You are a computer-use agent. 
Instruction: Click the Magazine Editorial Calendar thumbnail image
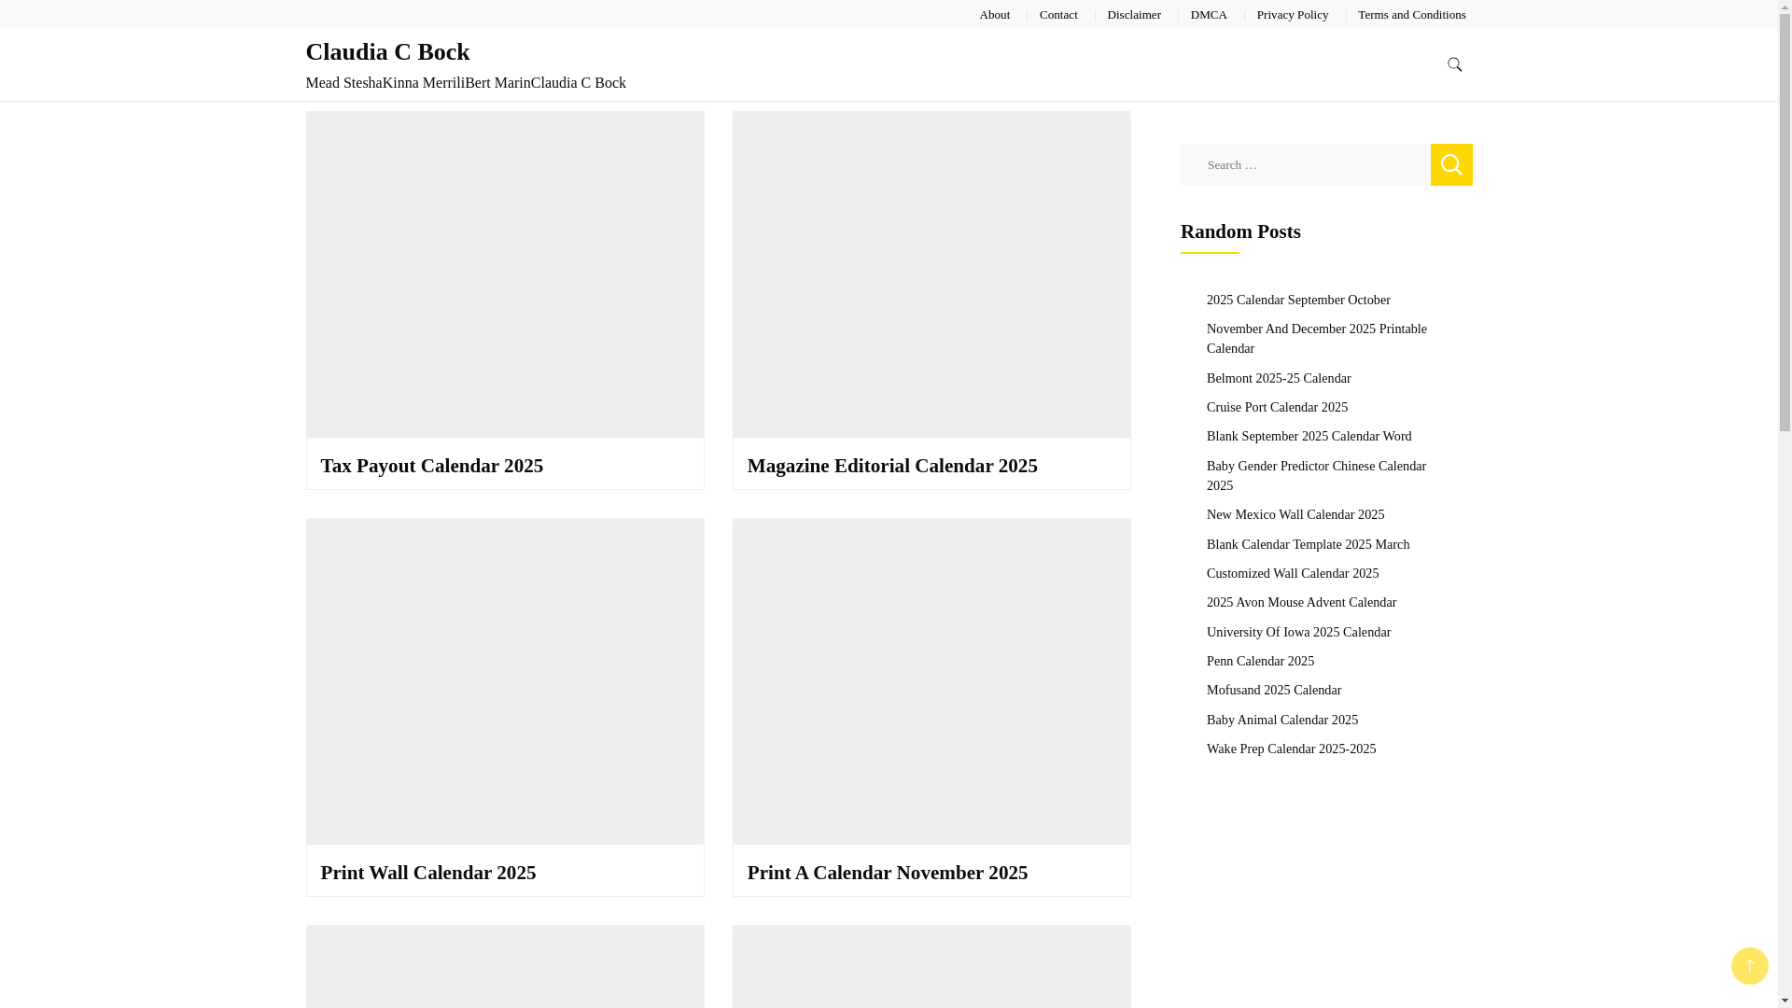[x=931, y=274]
